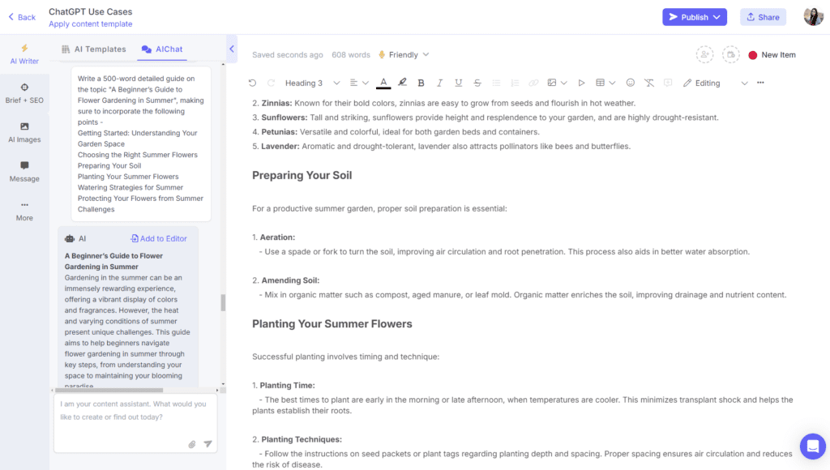This screenshot has height=470, width=830.
Task: Switch to the AI Templates tab
Action: (93, 49)
